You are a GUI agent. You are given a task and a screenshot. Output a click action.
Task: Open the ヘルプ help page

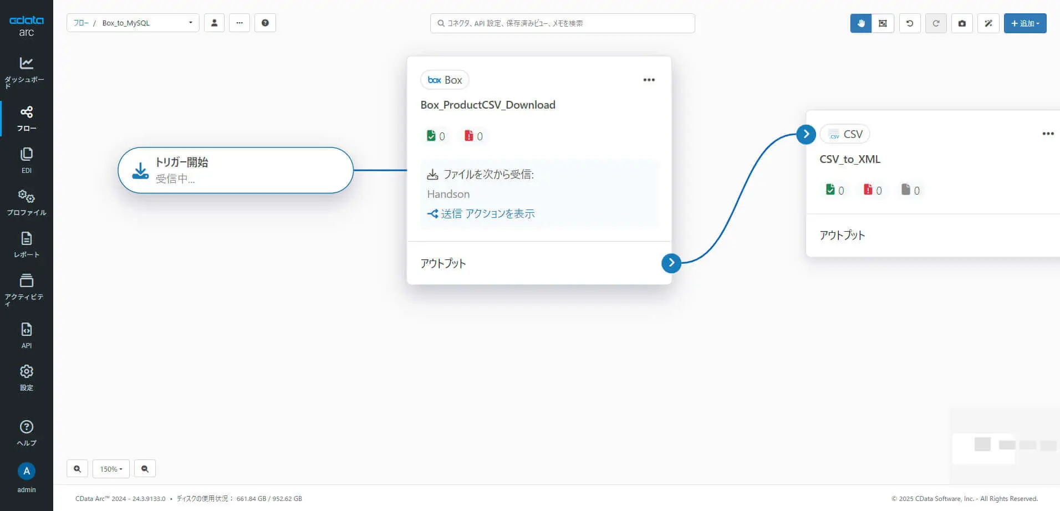click(x=26, y=433)
